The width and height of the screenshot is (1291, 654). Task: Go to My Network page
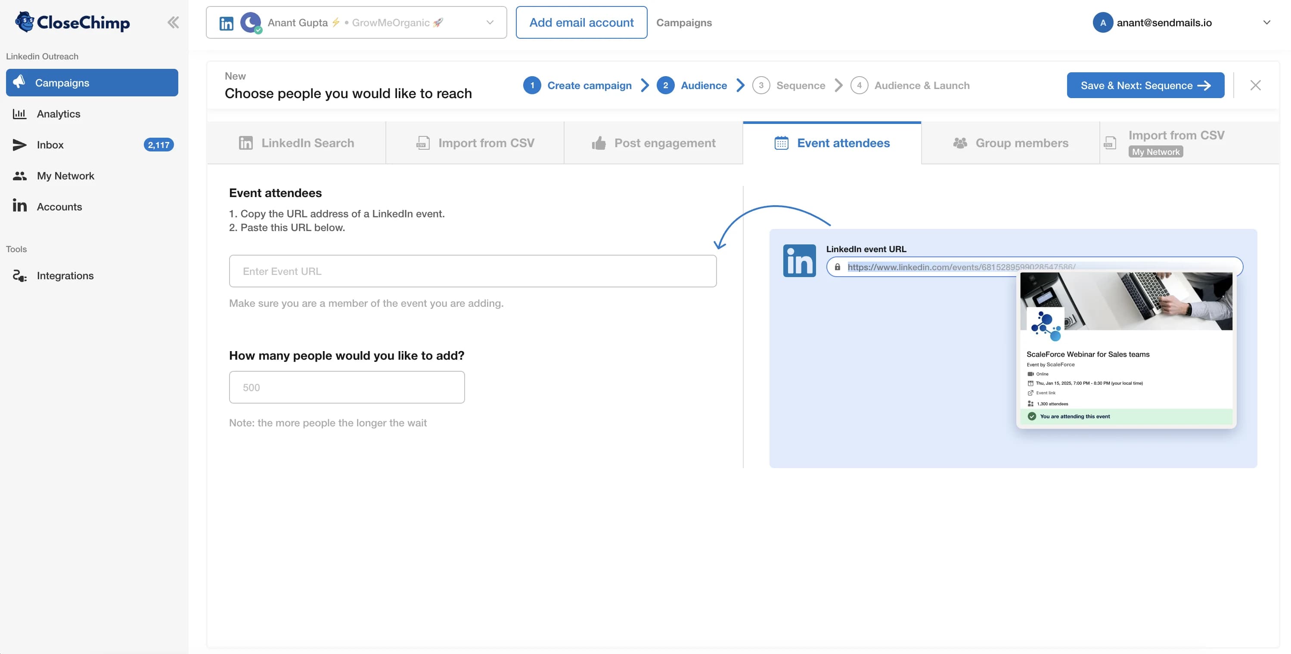65,176
